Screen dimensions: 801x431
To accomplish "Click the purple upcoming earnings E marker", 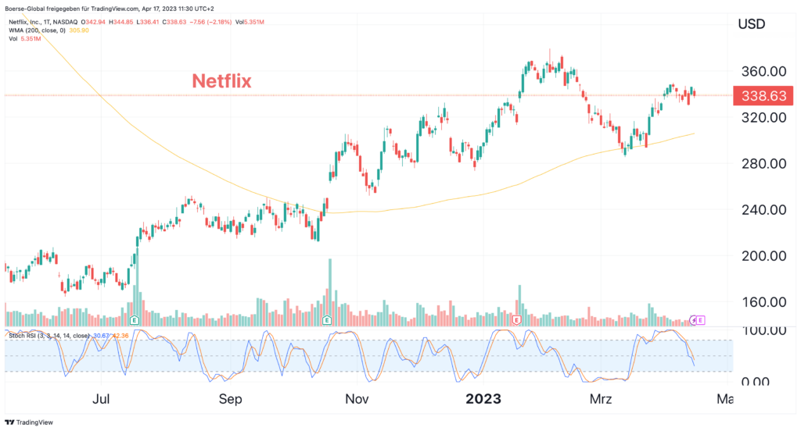I will click(701, 320).
